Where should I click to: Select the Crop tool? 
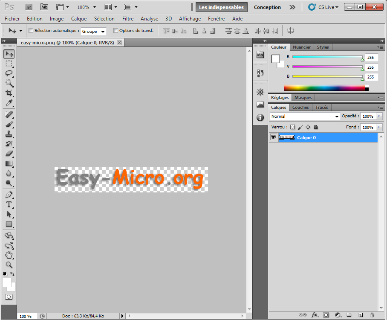coord(9,93)
